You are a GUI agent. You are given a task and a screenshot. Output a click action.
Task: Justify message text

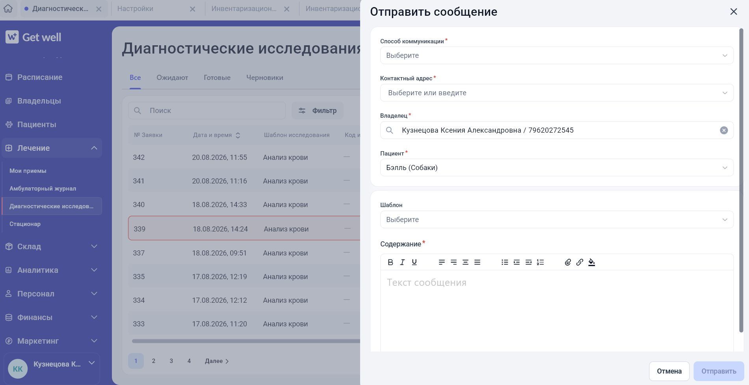tap(477, 262)
